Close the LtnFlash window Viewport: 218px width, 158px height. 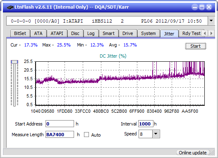209,7
